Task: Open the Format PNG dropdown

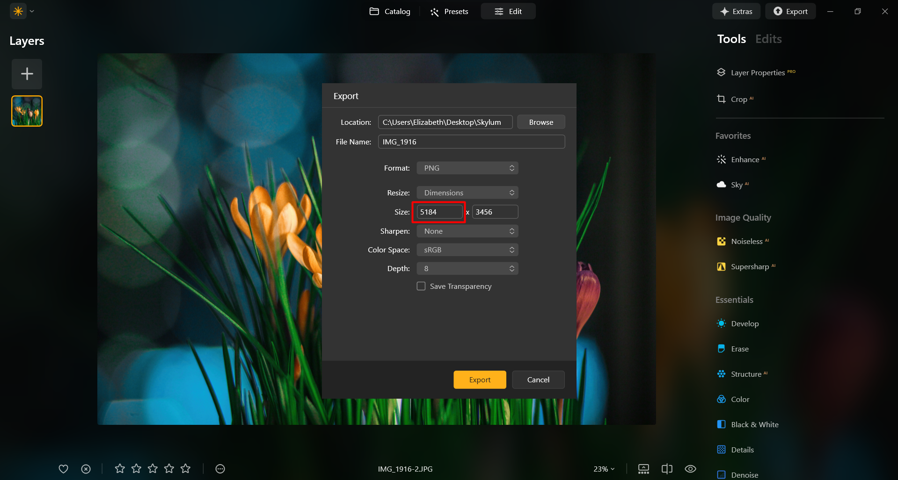Action: coord(467,168)
